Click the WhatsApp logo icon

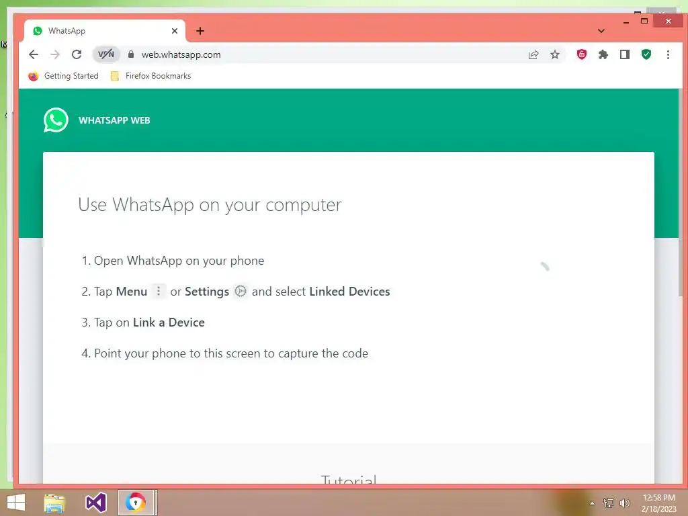(56, 120)
